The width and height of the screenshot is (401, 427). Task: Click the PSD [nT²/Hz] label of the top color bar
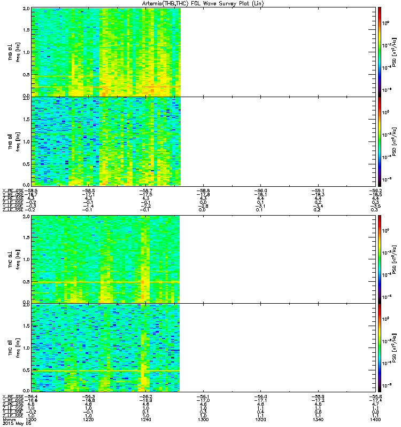(394, 52)
